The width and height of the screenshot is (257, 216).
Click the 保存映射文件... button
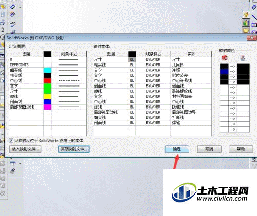pyautogui.click(x=74, y=149)
